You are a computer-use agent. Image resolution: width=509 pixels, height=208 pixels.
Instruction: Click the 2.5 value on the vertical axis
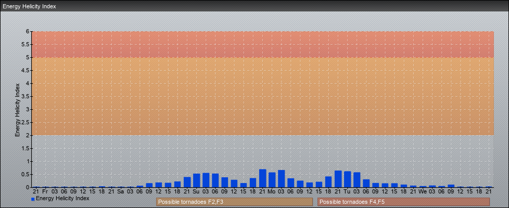coord(26,122)
